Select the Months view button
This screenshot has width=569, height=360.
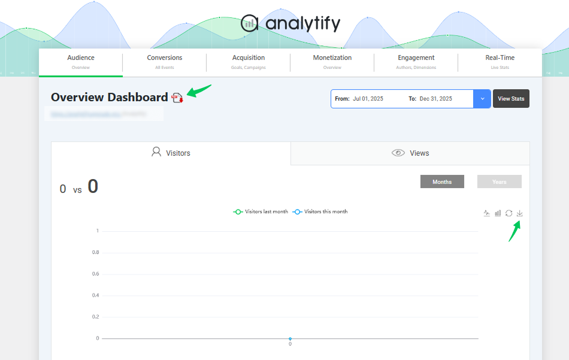pos(442,181)
